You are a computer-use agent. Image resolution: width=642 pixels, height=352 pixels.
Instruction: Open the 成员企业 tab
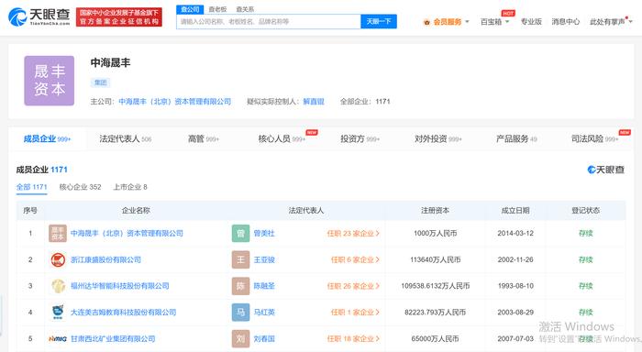coord(47,138)
